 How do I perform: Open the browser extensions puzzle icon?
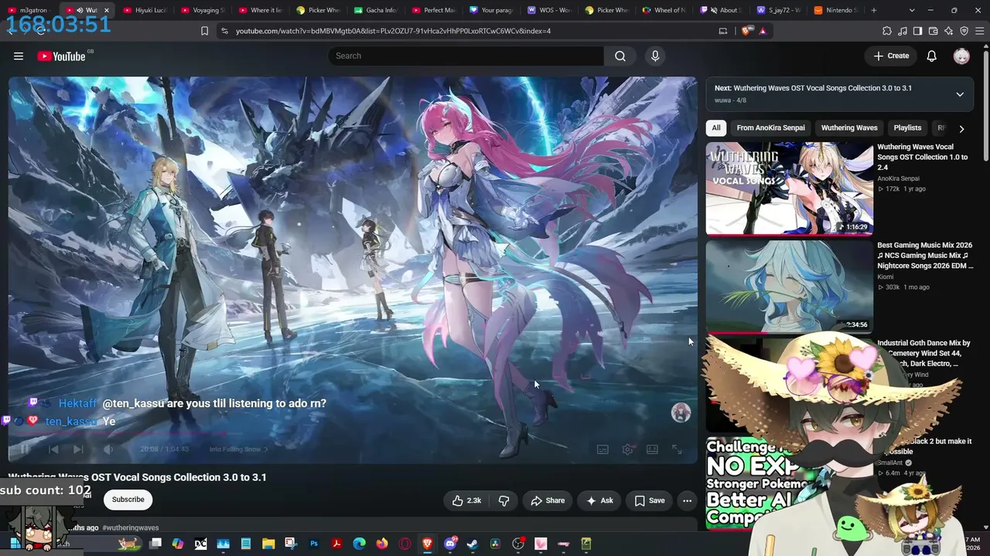click(887, 31)
